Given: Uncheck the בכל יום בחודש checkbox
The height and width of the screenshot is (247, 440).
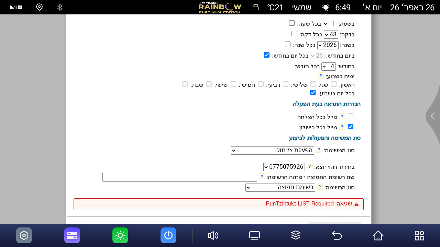Looking at the screenshot, I should point(267,55).
